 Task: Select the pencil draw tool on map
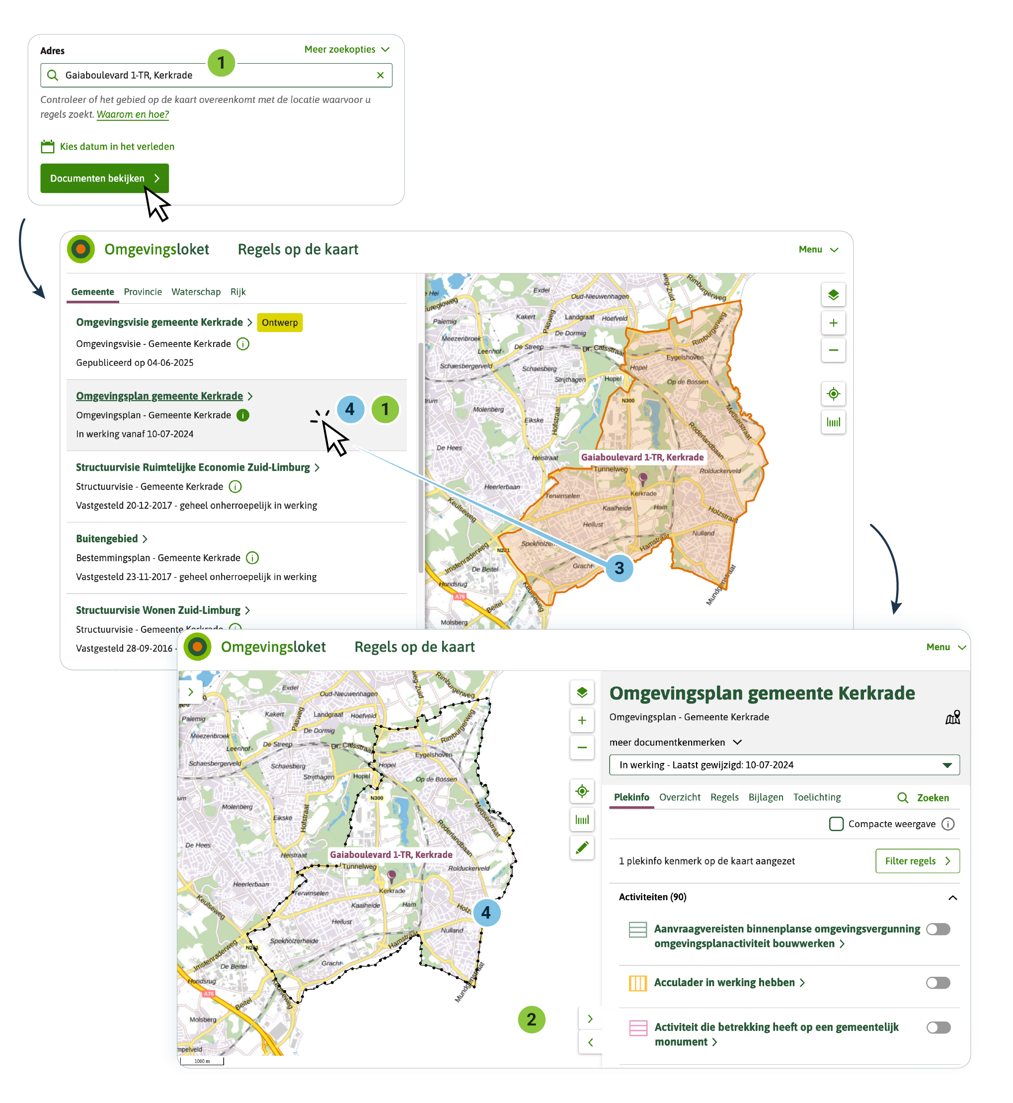[x=582, y=848]
